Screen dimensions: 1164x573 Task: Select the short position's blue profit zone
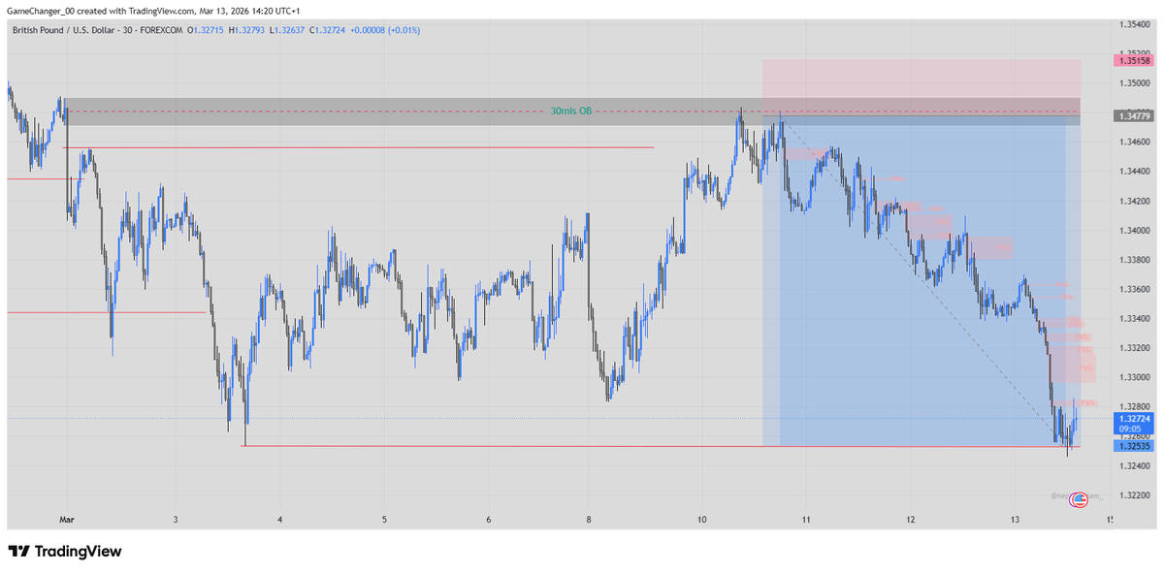click(x=921, y=281)
